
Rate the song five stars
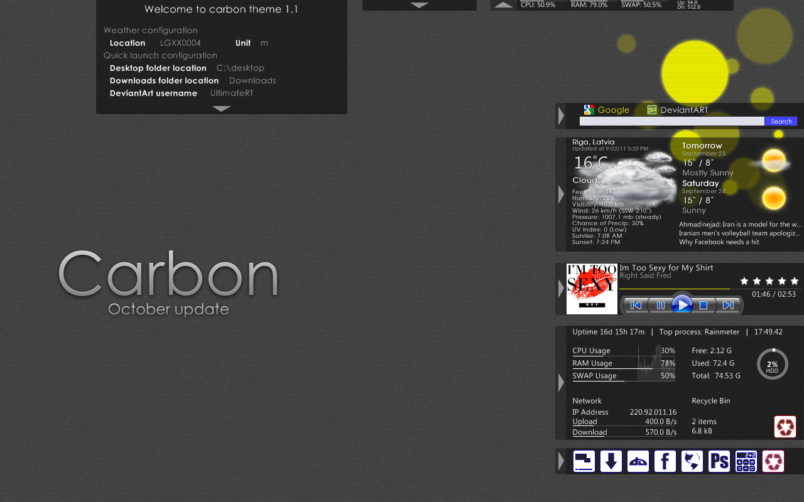coord(795,281)
